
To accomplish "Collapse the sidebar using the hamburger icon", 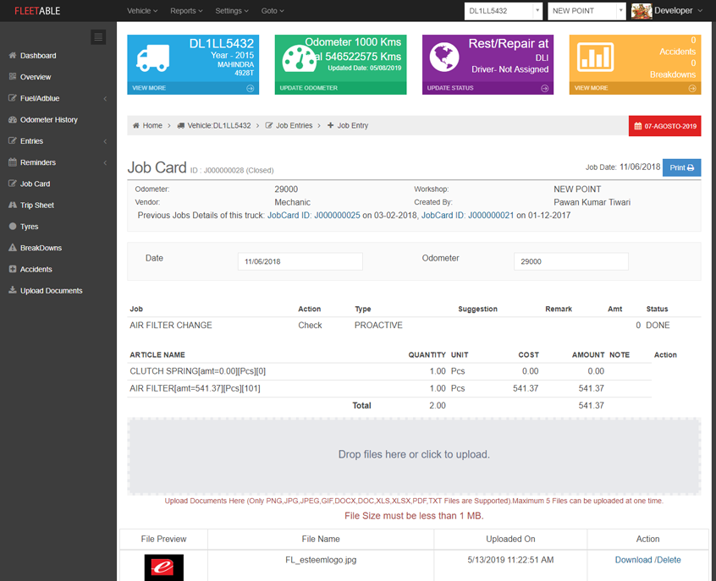I will coord(99,37).
